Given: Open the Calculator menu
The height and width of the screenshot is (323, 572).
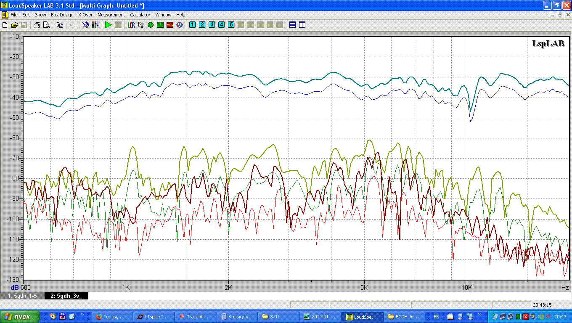Looking at the screenshot, I should tap(140, 15).
